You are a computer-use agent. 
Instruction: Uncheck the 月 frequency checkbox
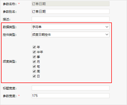click(34, 62)
